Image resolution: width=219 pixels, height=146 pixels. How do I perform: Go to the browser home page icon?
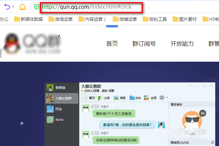(x=22, y=7)
